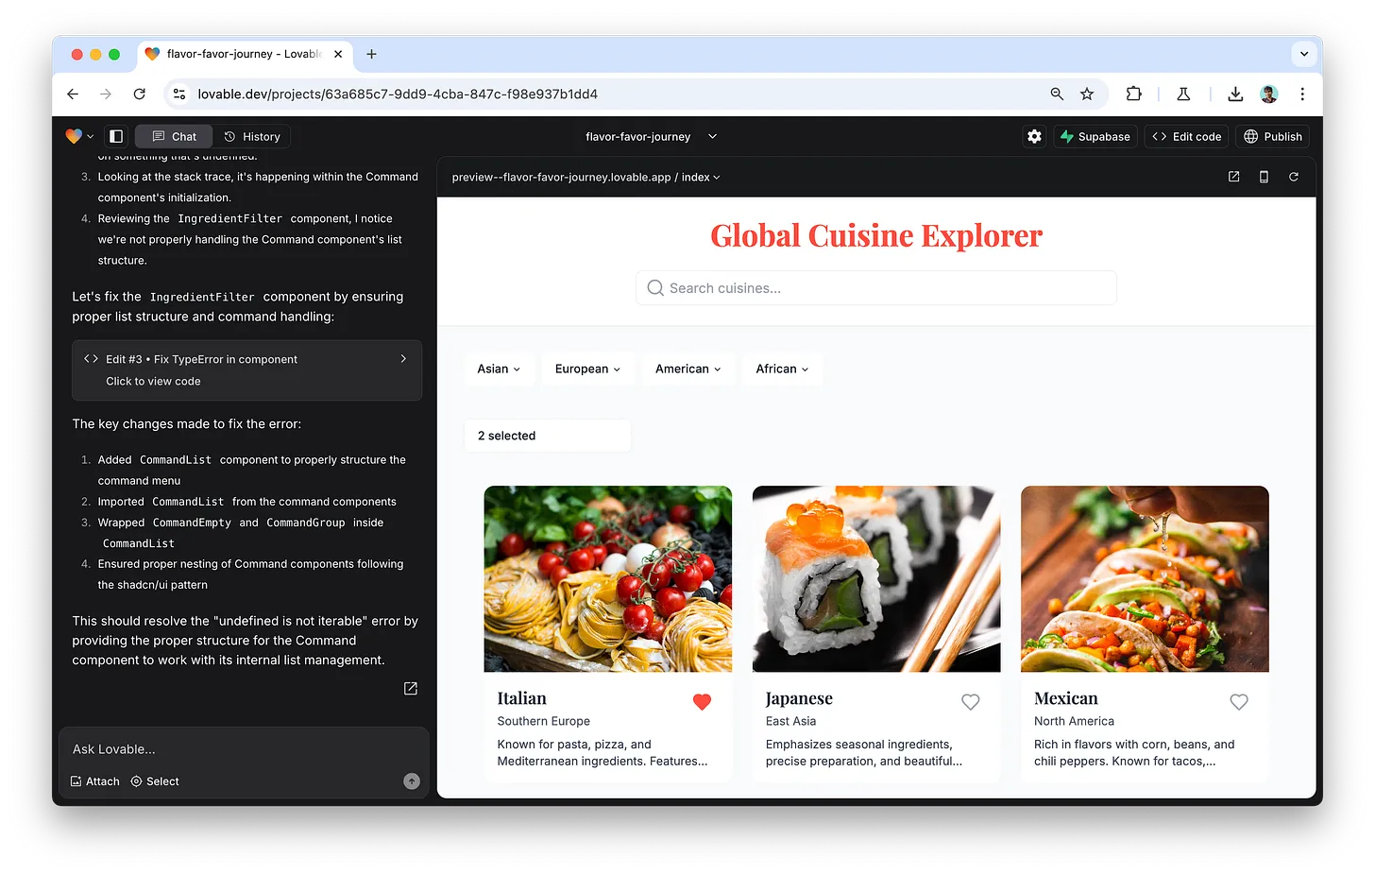The image size is (1375, 875).
Task: Expand the Asian filter dropdown
Action: pos(499,369)
